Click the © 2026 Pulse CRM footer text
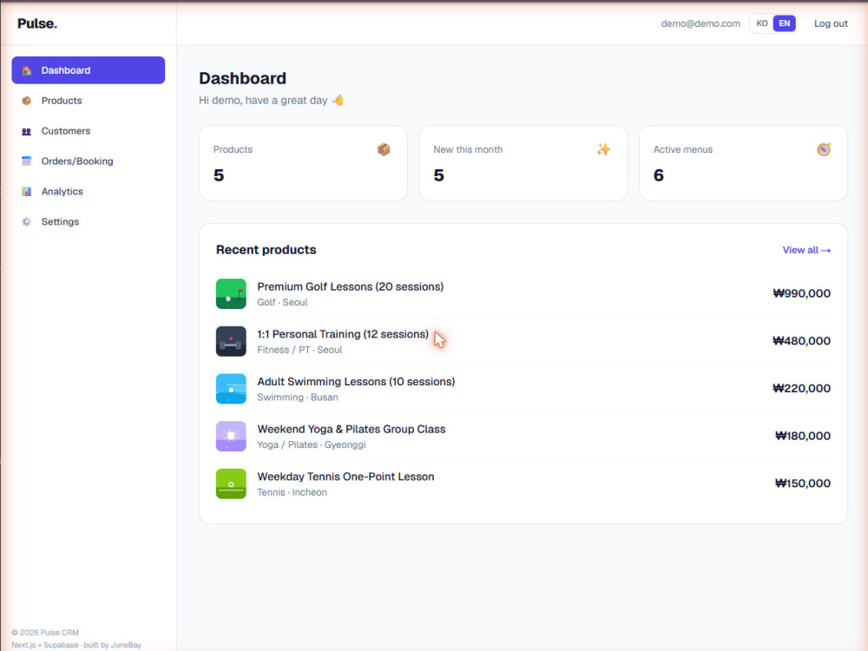The width and height of the screenshot is (868, 651). pos(45,633)
